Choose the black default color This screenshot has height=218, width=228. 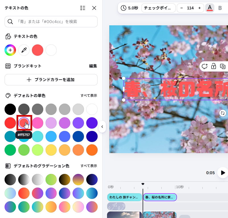tap(10, 109)
